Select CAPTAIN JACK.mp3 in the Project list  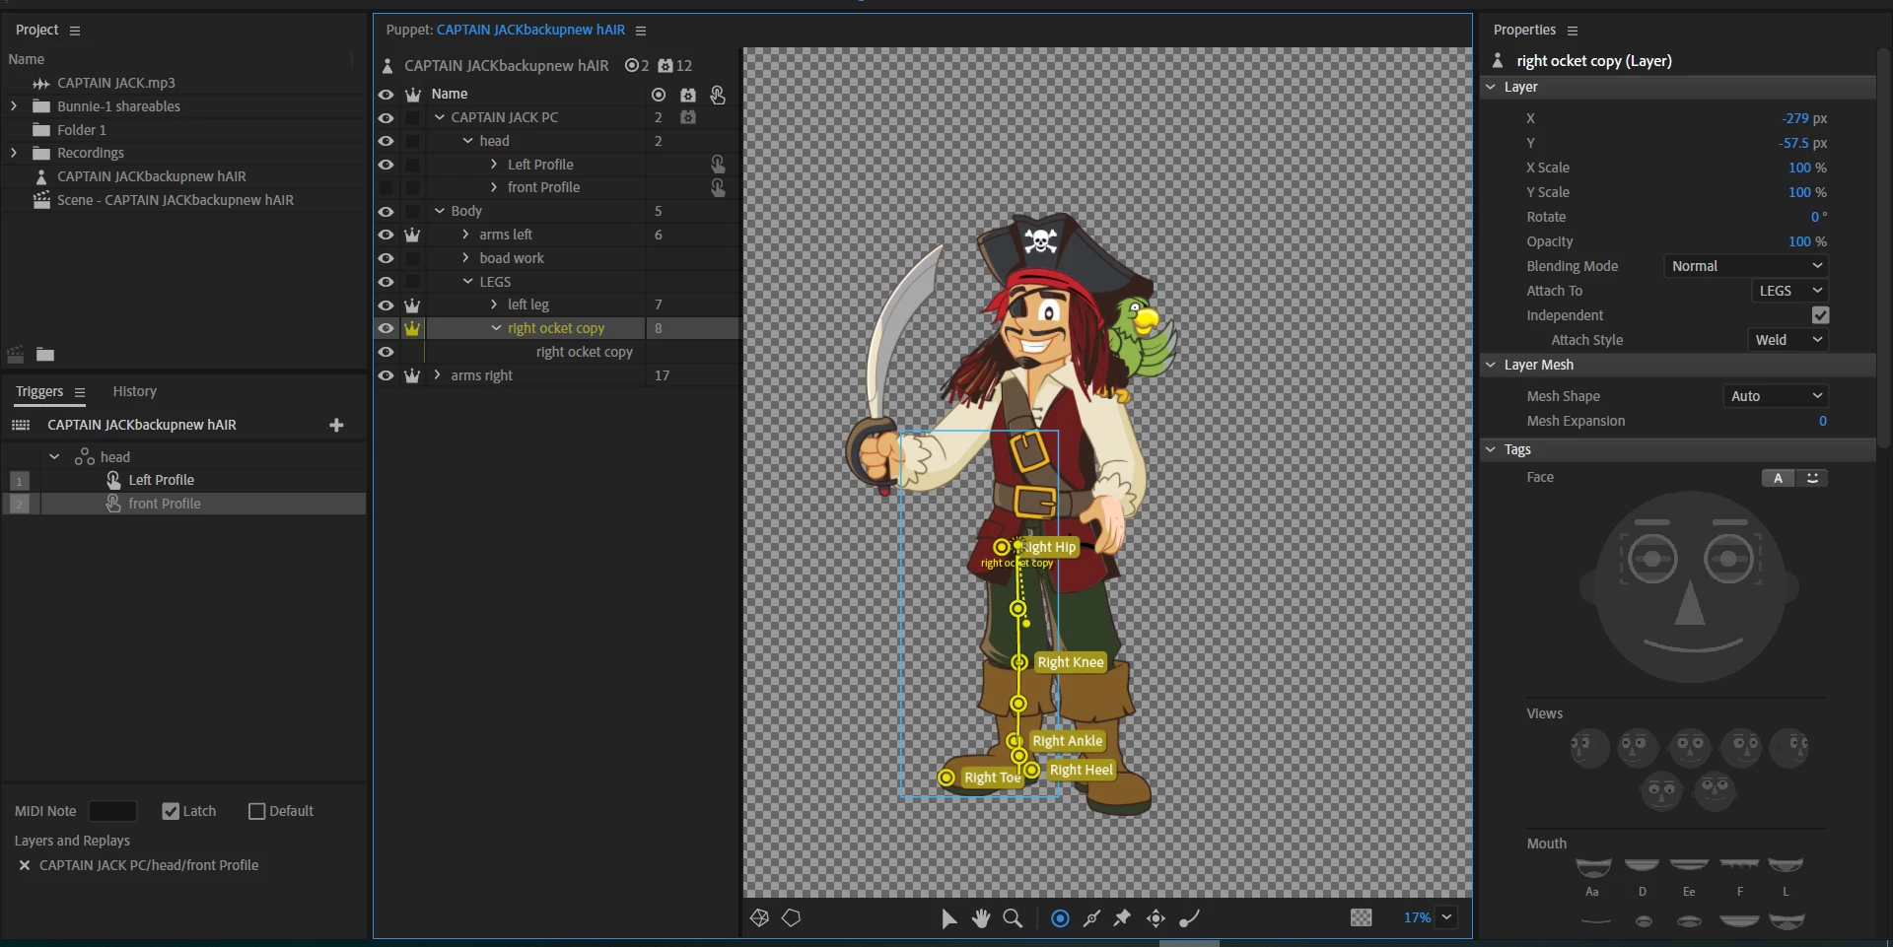(116, 83)
